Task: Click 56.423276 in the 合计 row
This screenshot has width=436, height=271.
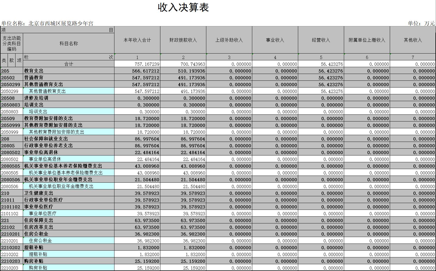Action: click(x=321, y=64)
